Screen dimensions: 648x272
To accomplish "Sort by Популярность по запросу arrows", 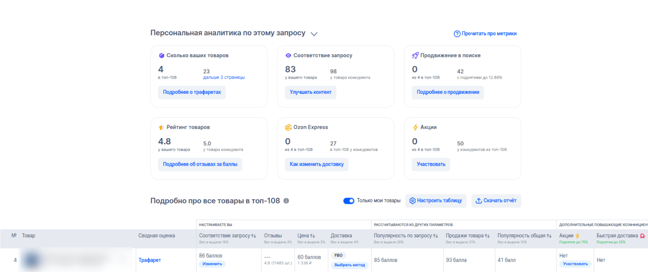I will 435,236.
